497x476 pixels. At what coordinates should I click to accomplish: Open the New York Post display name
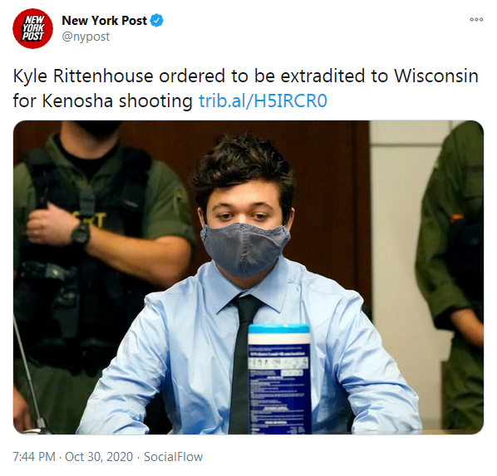point(104,21)
